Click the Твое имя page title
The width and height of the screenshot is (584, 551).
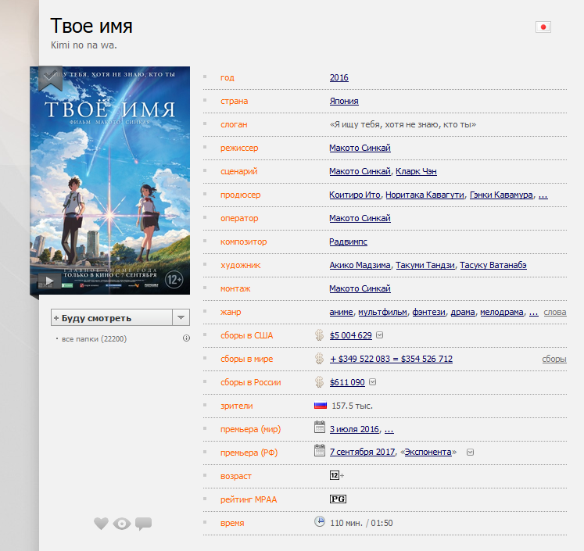click(91, 26)
